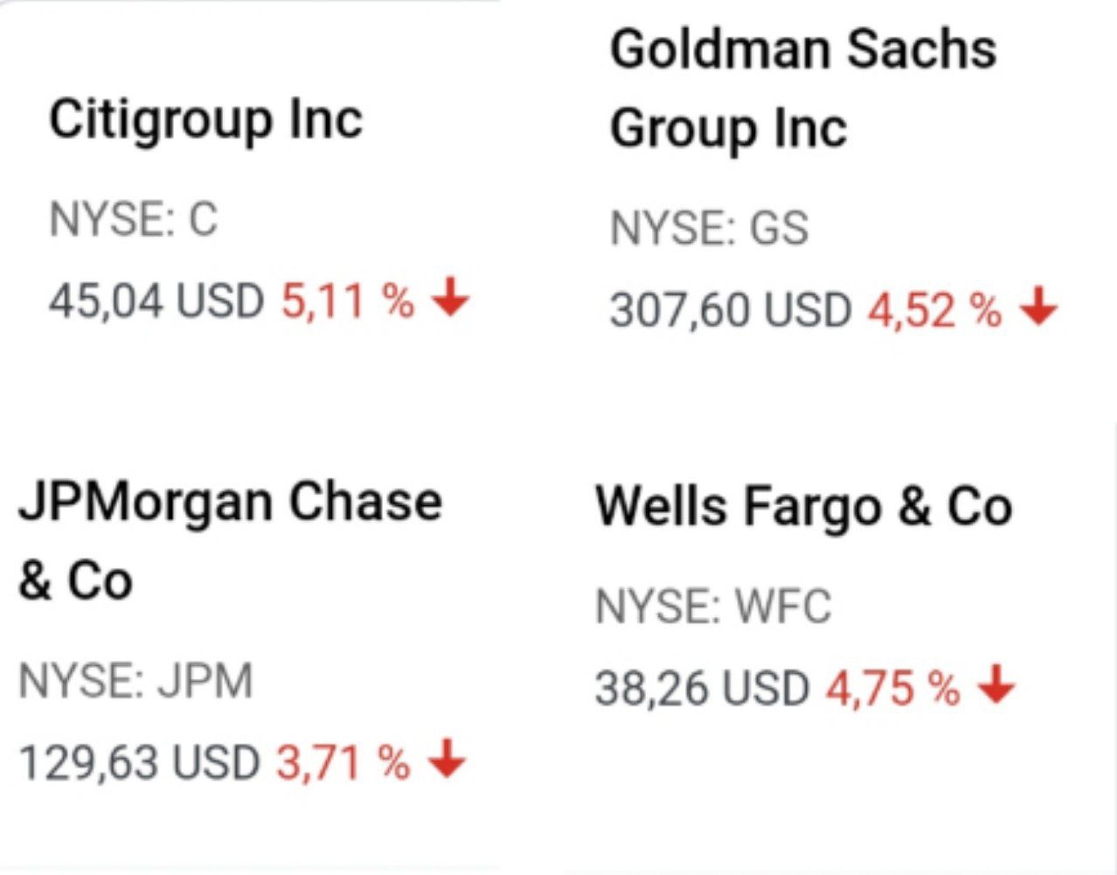Select the NYSE: C ticker label
The image size is (1117, 875).
(x=133, y=219)
